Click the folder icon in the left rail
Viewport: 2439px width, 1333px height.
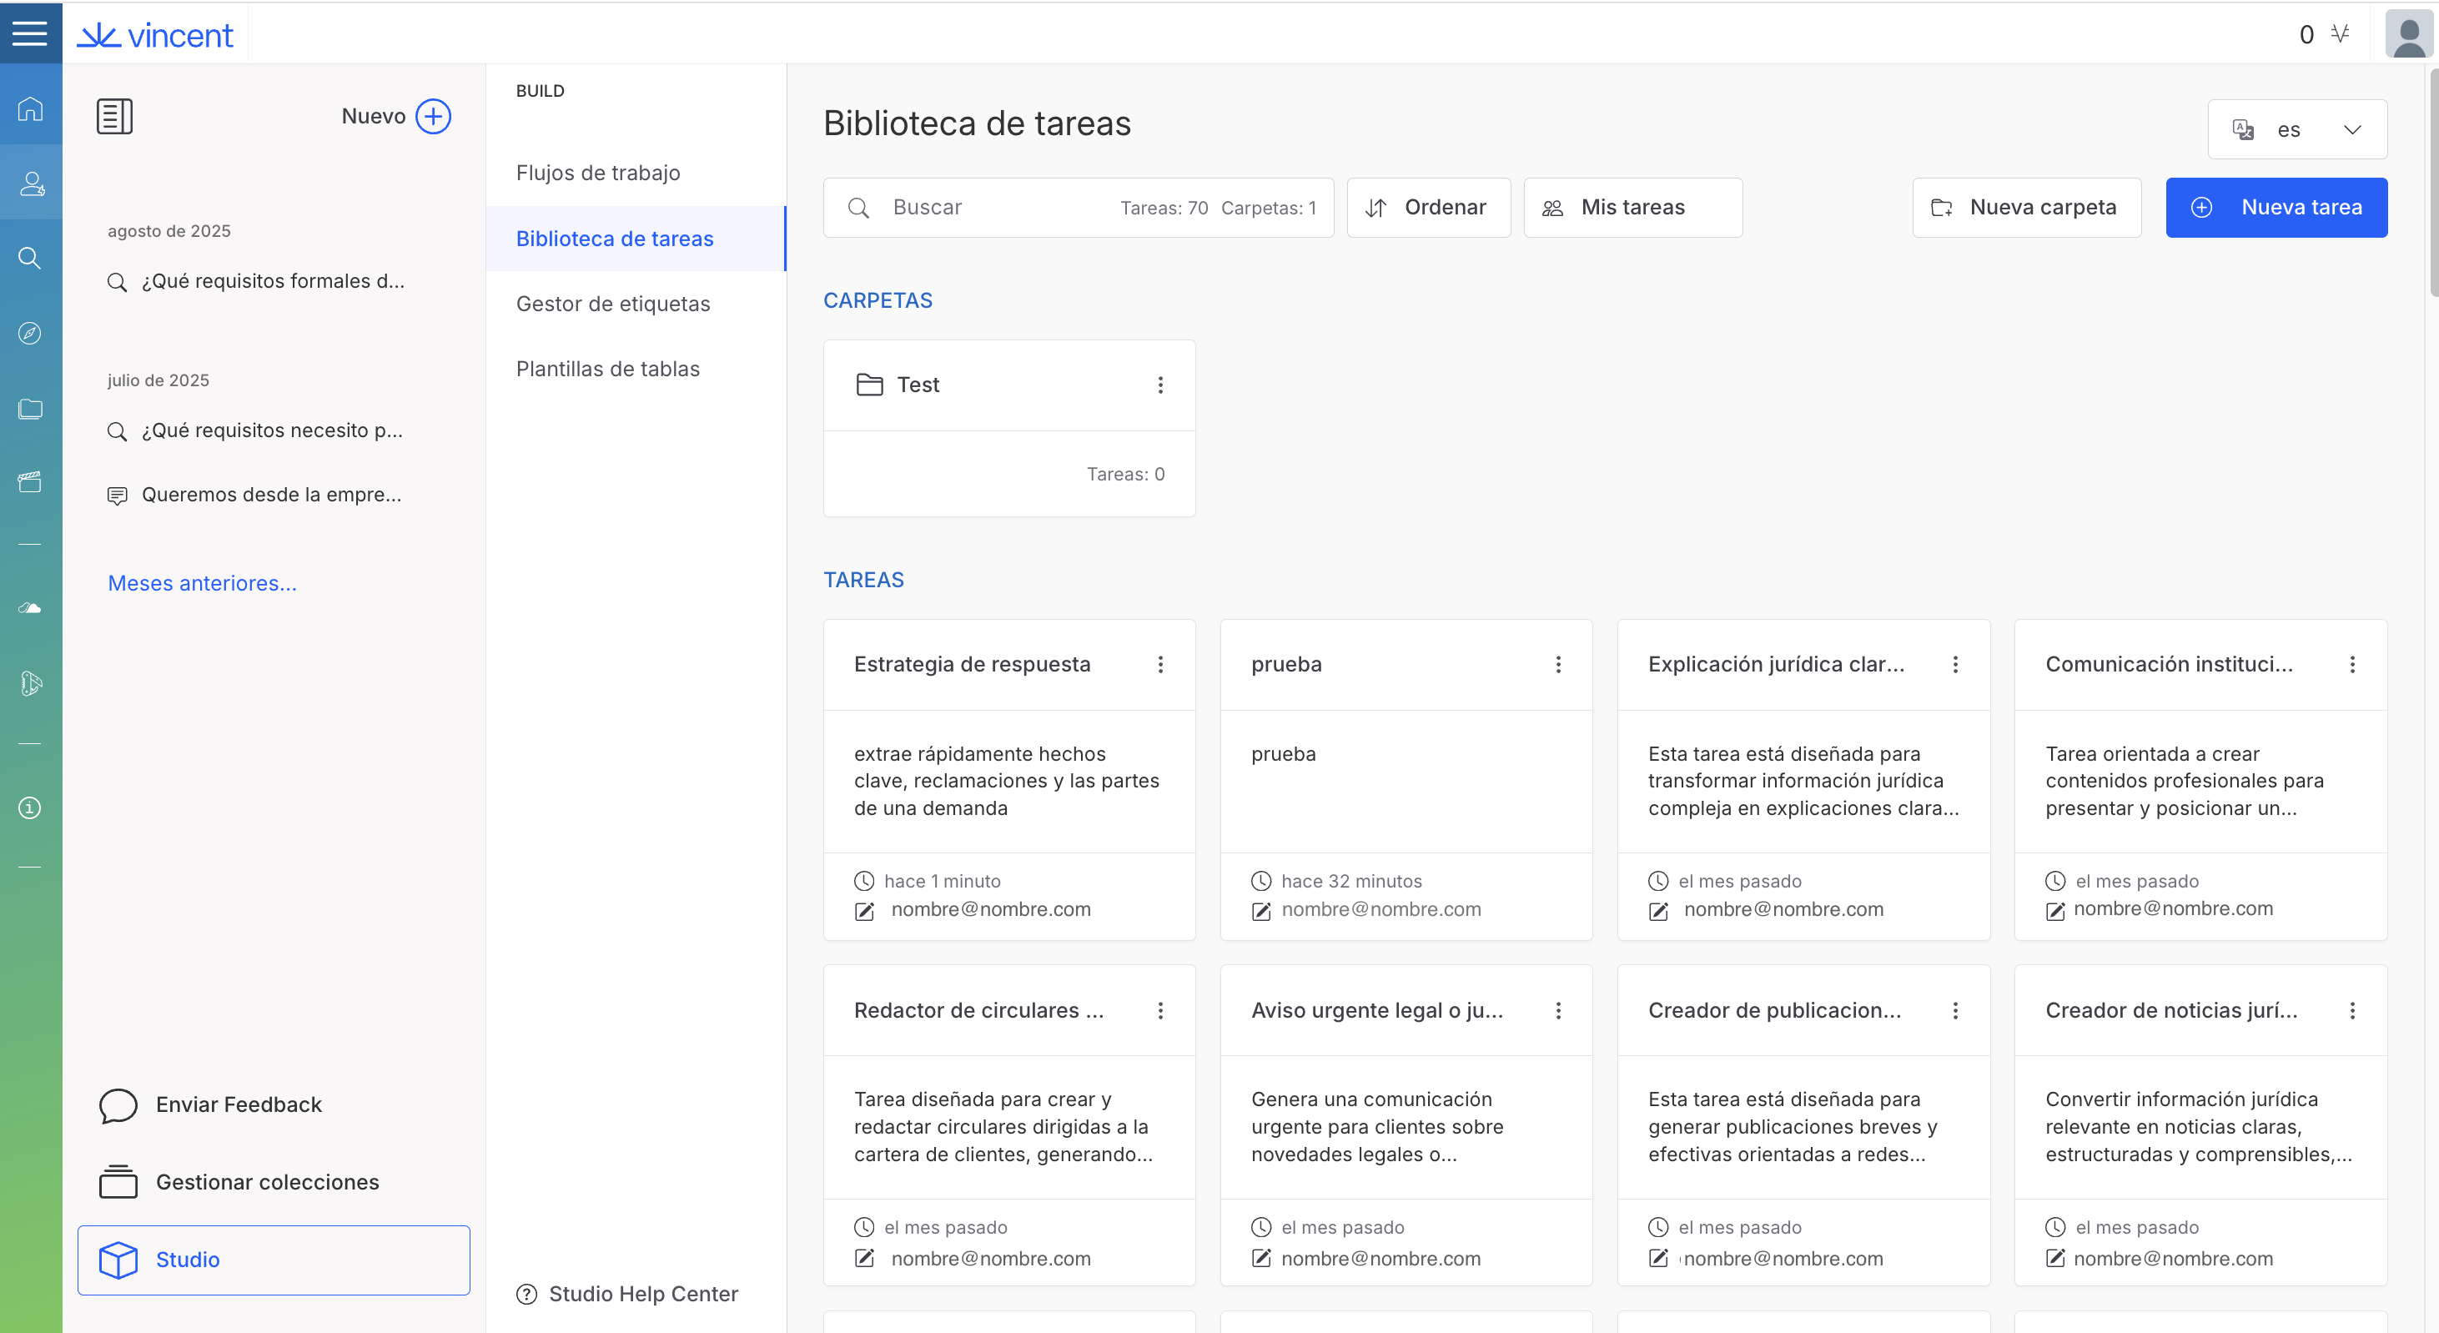(x=30, y=409)
